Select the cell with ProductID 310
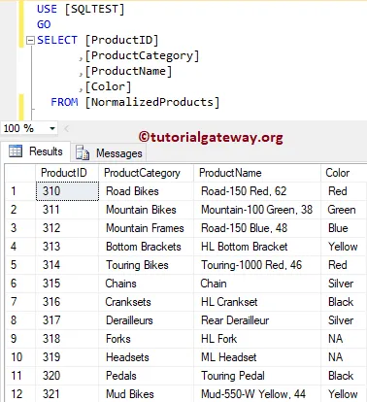367x402 pixels. click(67, 191)
